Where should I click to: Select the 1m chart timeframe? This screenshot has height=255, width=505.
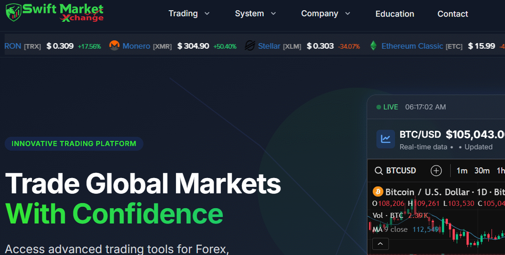pyautogui.click(x=462, y=171)
